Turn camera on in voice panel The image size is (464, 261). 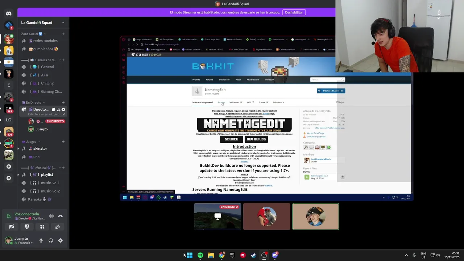12,227
